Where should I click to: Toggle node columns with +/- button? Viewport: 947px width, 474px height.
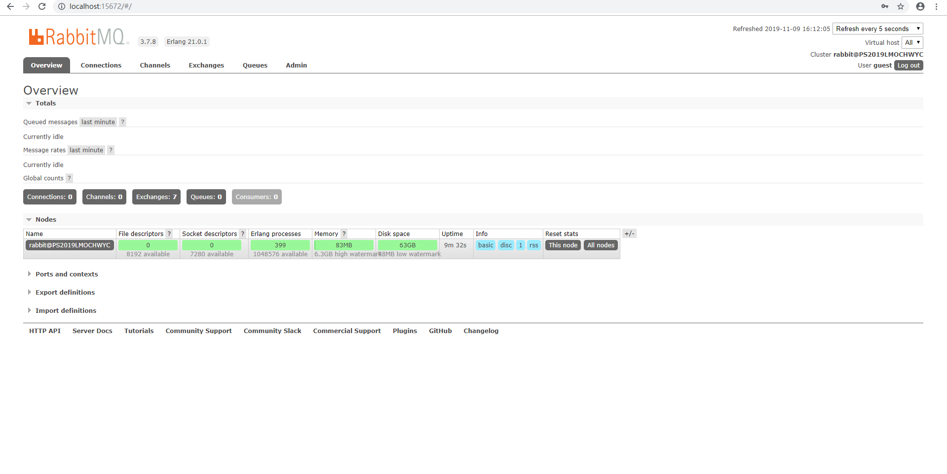click(x=629, y=234)
